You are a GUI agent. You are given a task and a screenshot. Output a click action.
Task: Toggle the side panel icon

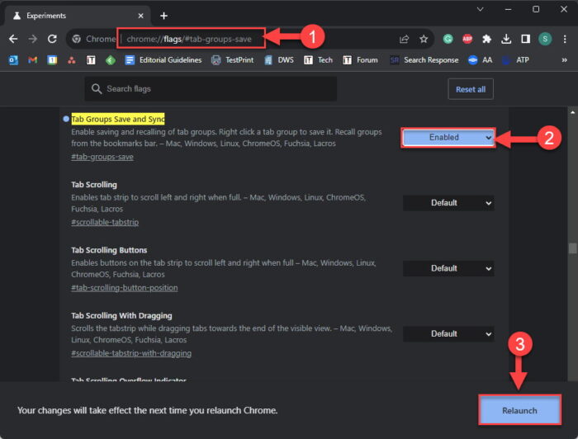(526, 39)
